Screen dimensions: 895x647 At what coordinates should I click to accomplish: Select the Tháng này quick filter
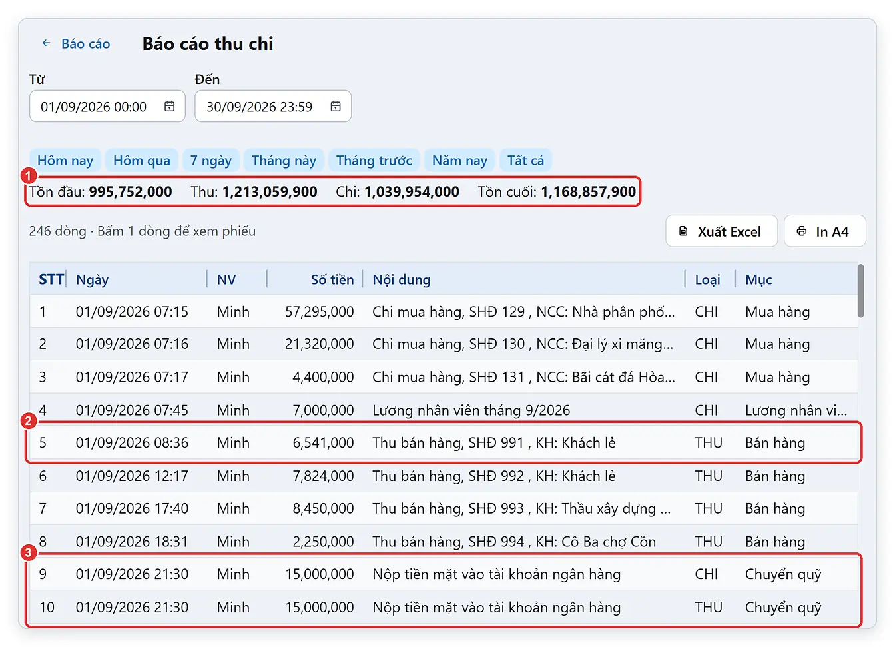point(284,161)
